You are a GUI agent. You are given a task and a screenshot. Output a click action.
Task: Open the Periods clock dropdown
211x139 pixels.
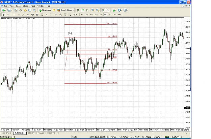(x=120, y=10)
